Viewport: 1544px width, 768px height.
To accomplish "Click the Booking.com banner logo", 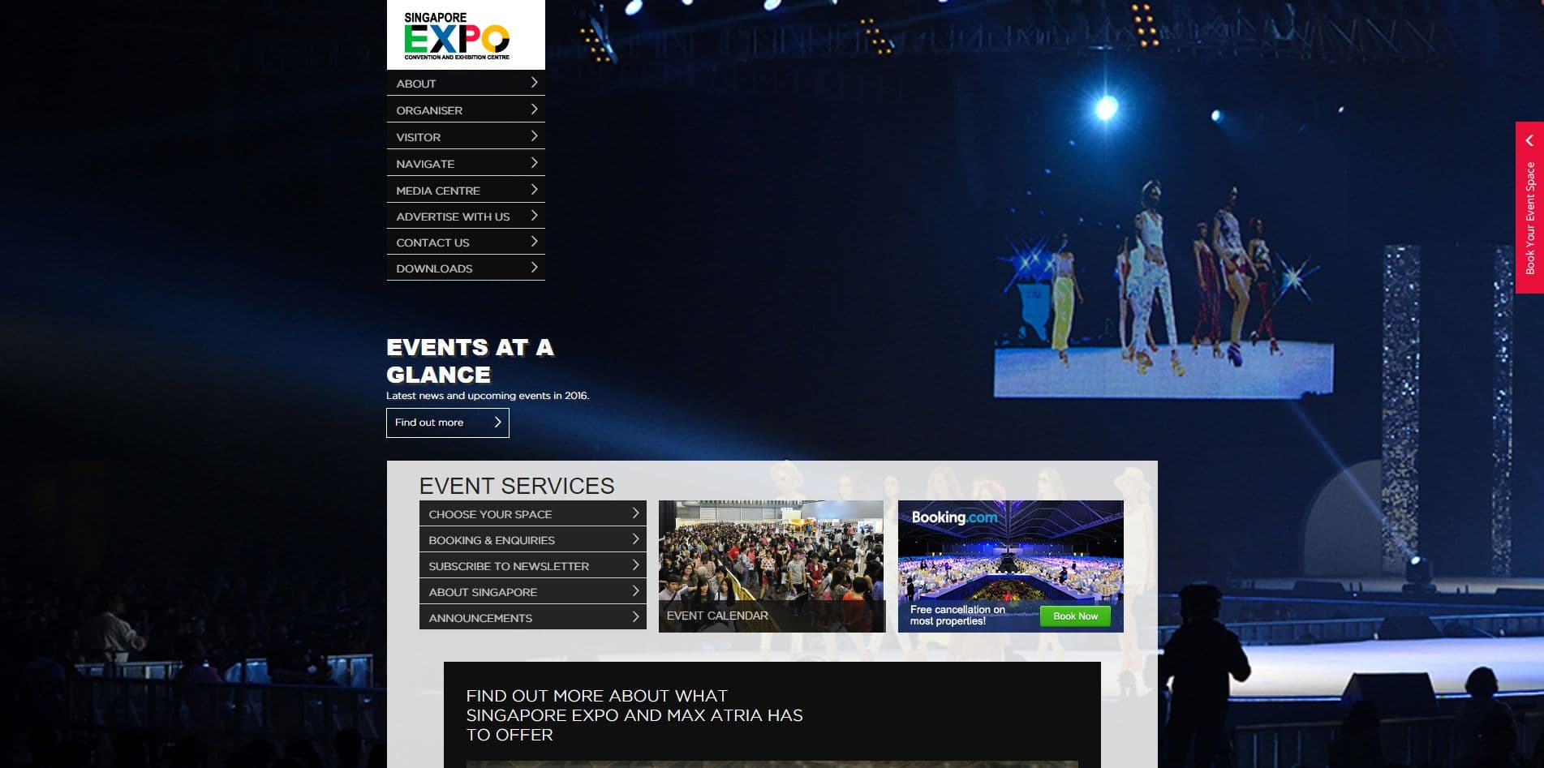I will tap(954, 517).
